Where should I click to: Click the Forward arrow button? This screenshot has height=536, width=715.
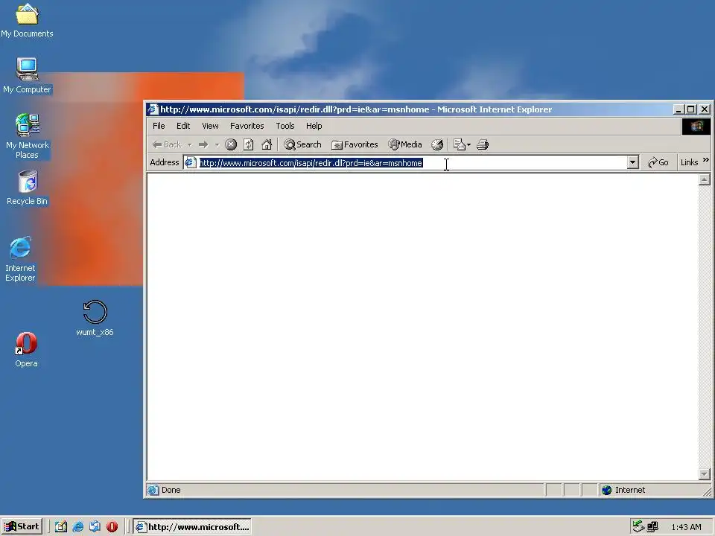click(x=203, y=144)
